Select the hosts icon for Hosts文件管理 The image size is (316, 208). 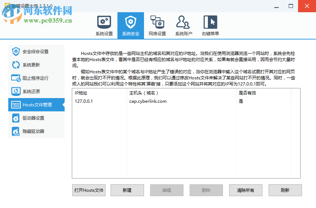click(15, 105)
